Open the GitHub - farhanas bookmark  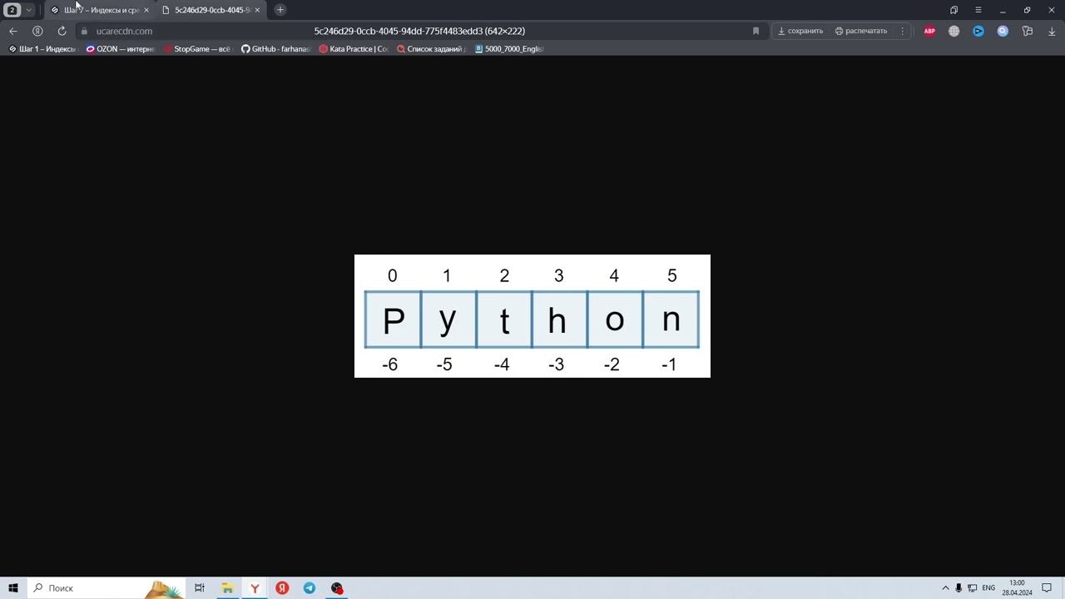coord(275,49)
